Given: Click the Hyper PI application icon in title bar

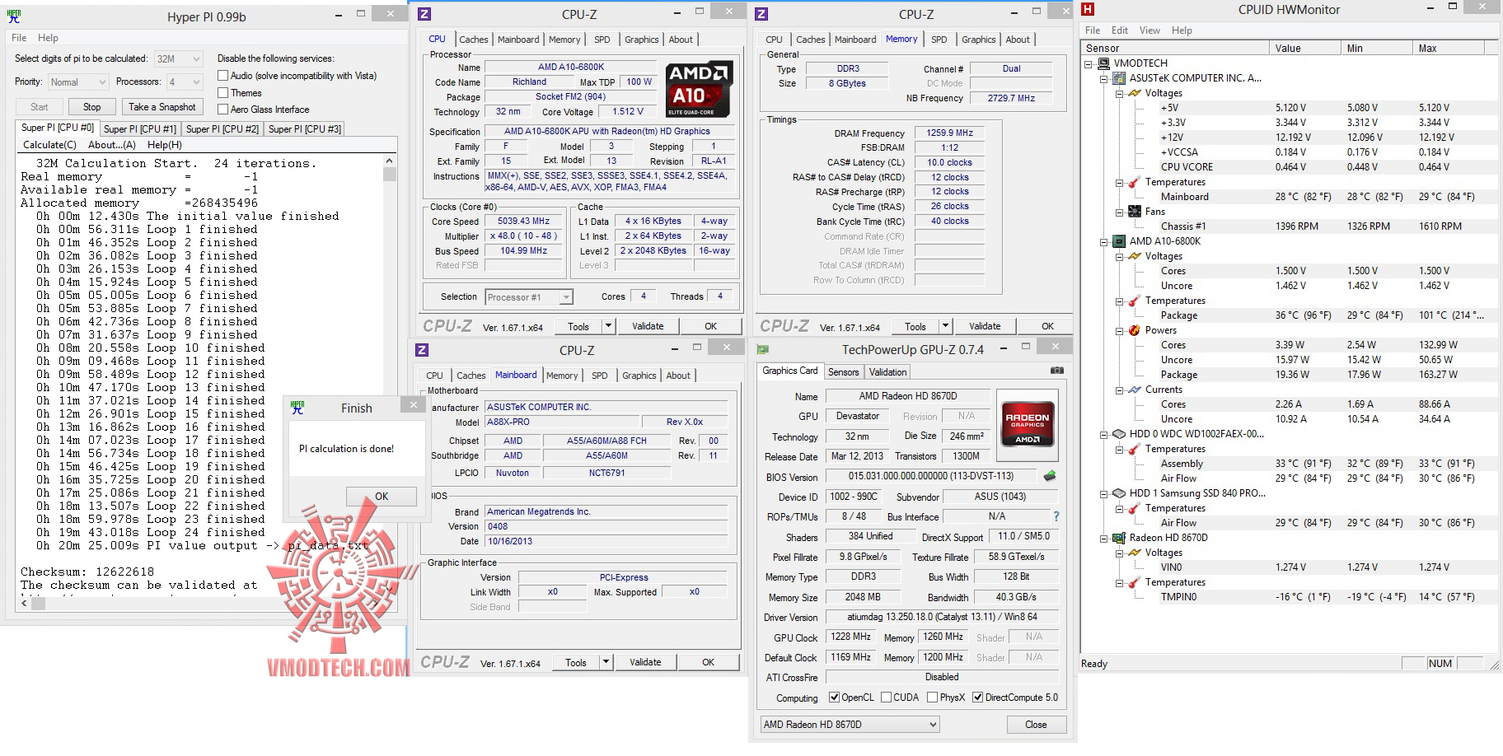Looking at the screenshot, I should (x=13, y=16).
